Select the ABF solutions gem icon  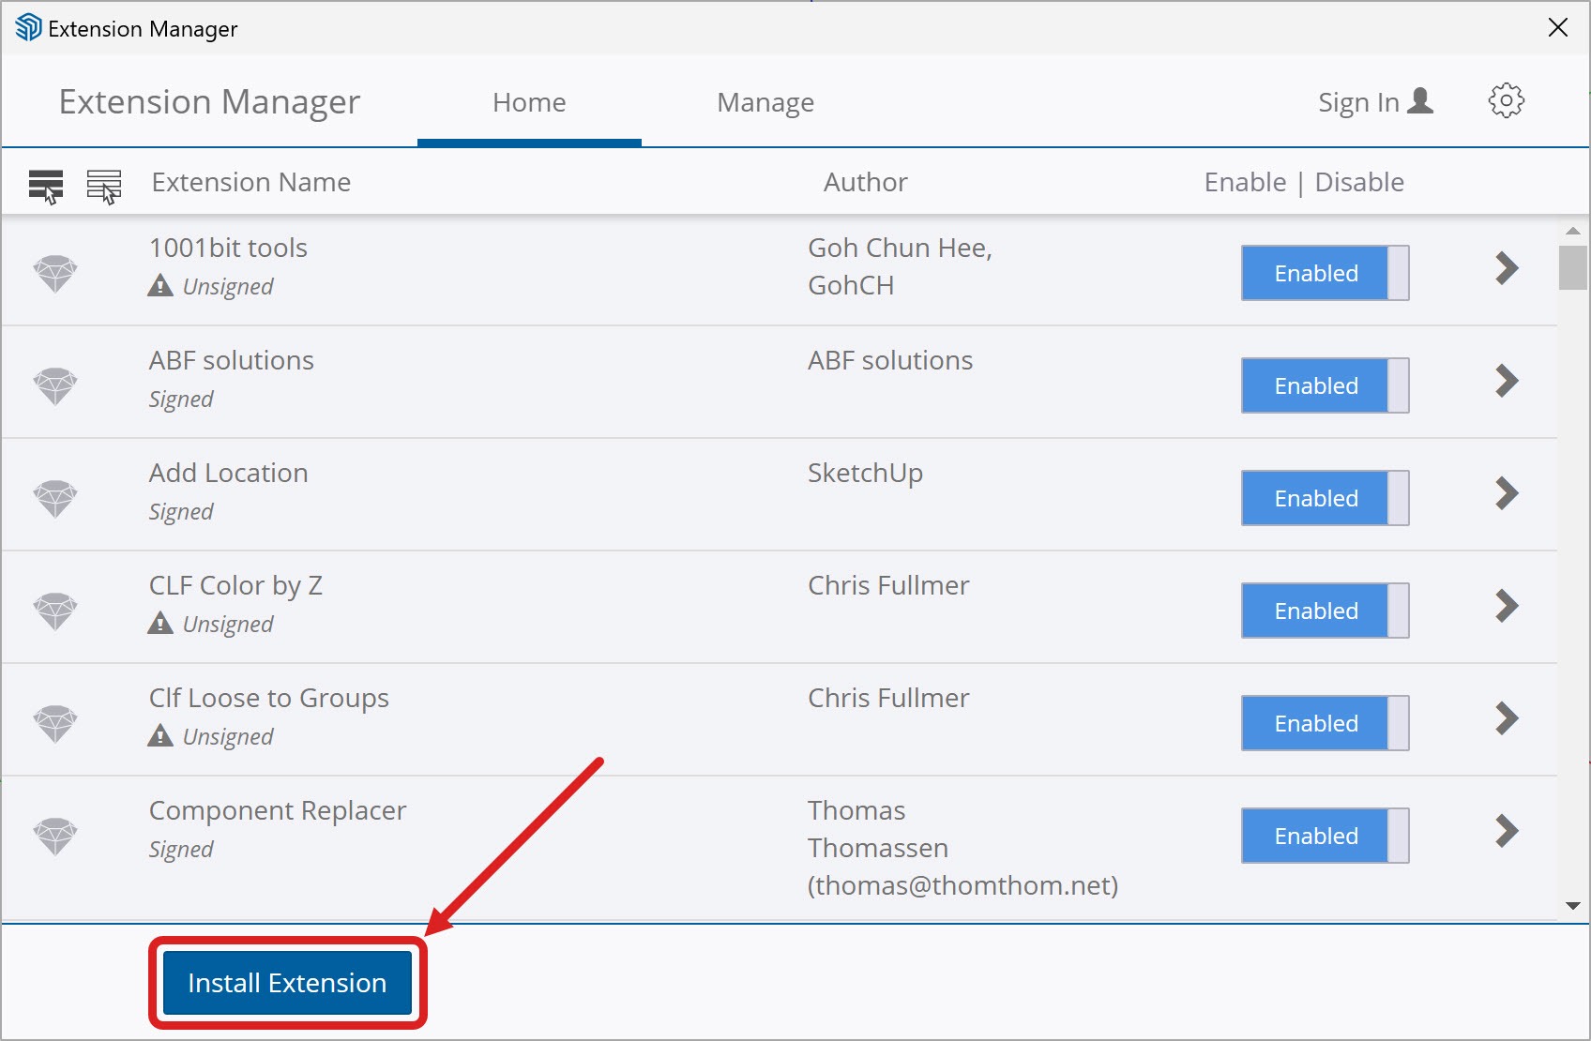click(x=55, y=385)
